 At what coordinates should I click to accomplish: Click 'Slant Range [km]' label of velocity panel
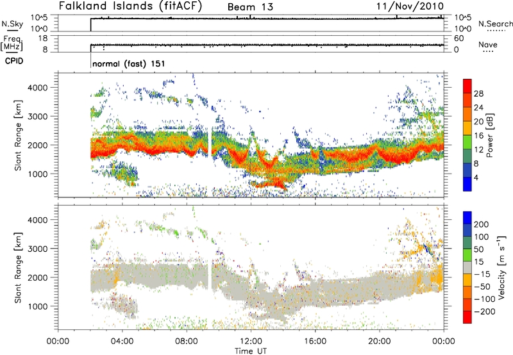point(18,267)
